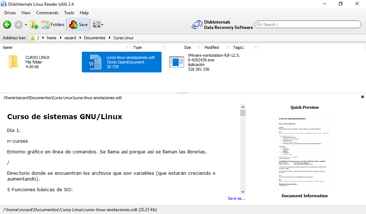Close the preview pane with X
Viewport: 366px width, 214px height.
pyautogui.click(x=362, y=97)
